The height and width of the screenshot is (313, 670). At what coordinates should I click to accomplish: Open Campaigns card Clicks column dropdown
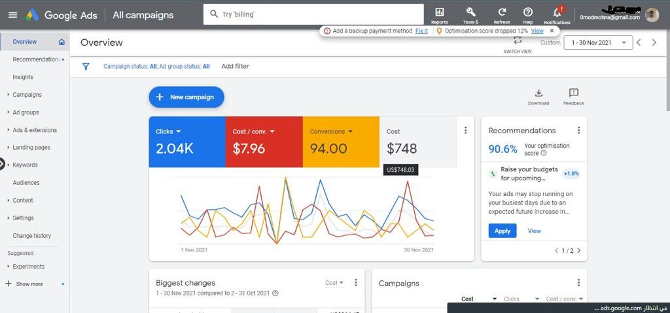tap(537, 299)
